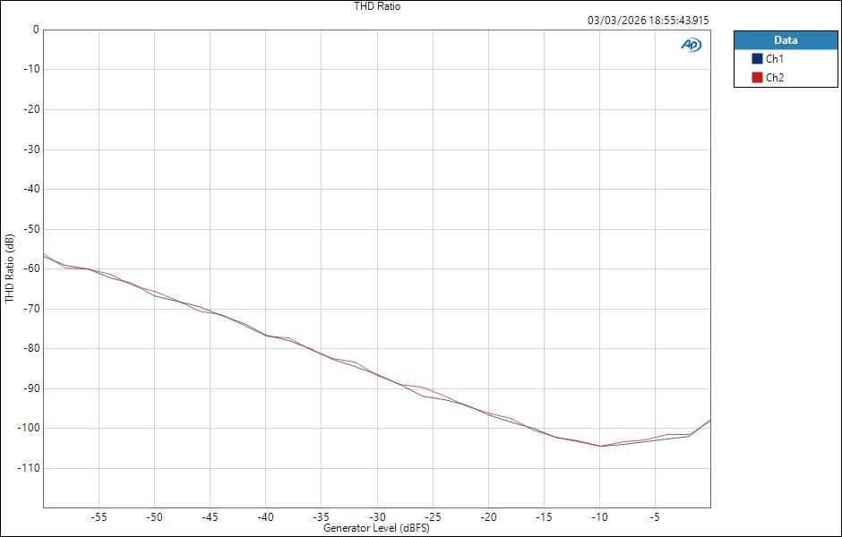Click the Ch2 red color swatch
The height and width of the screenshot is (537, 842).
[757, 77]
